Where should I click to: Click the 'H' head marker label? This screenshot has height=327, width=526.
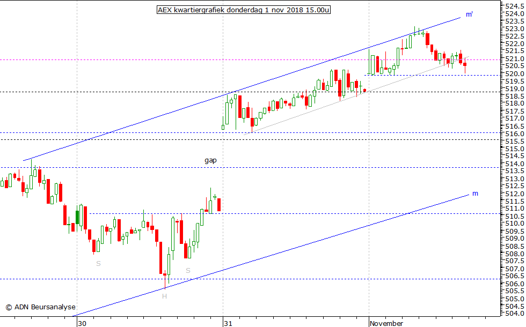coord(164,296)
